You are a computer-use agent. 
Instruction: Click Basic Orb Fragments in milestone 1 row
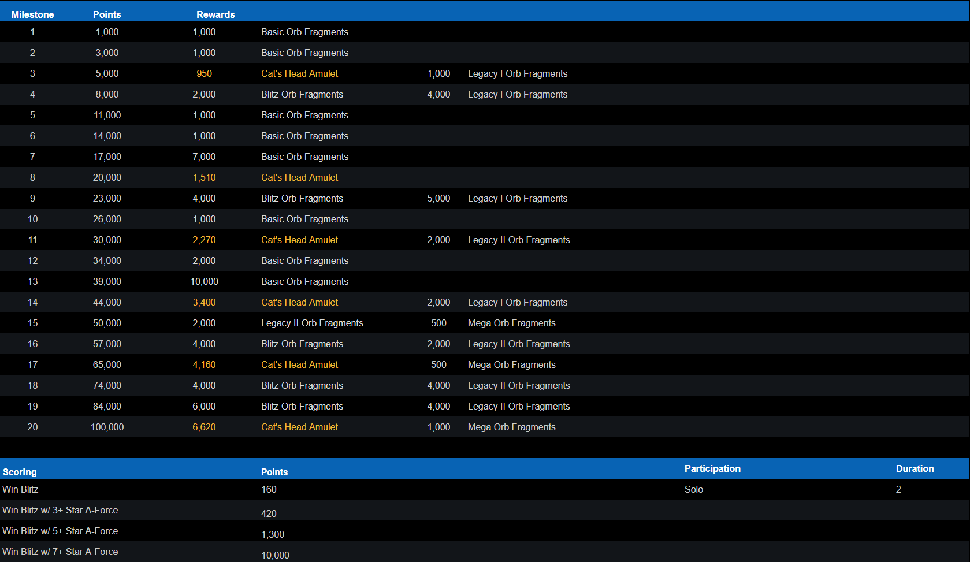click(304, 32)
